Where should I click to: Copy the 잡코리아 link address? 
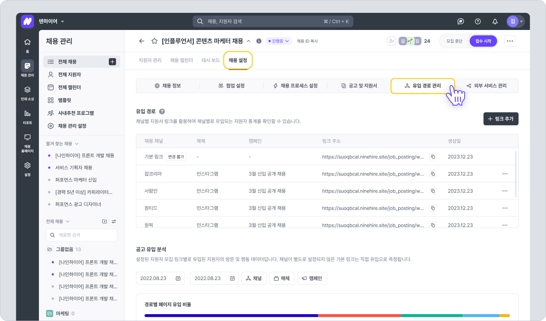tap(433, 174)
